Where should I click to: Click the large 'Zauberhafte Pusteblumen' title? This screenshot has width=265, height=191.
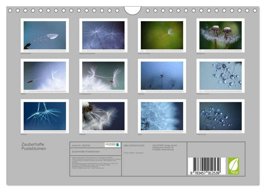pyautogui.click(x=32, y=146)
